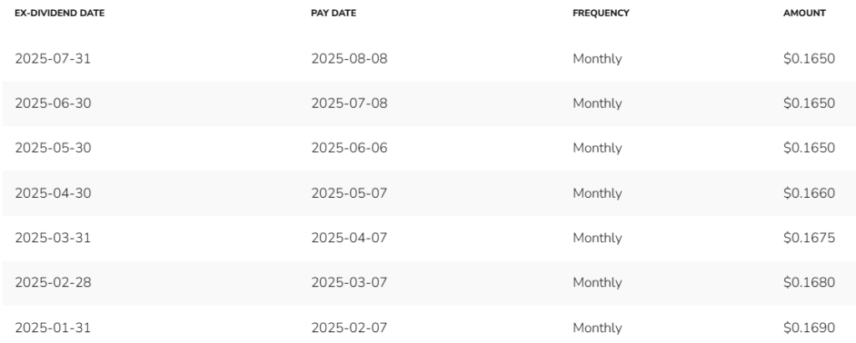
Task: Click ex-dividend date 2025-05-30
Action: coord(53,149)
